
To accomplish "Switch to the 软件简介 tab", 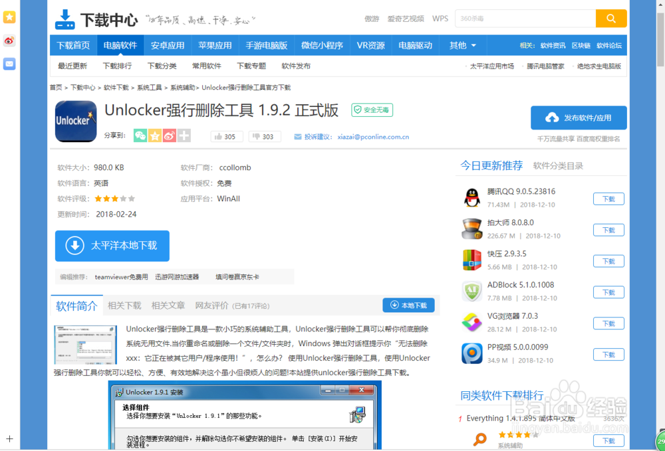I will [x=76, y=306].
